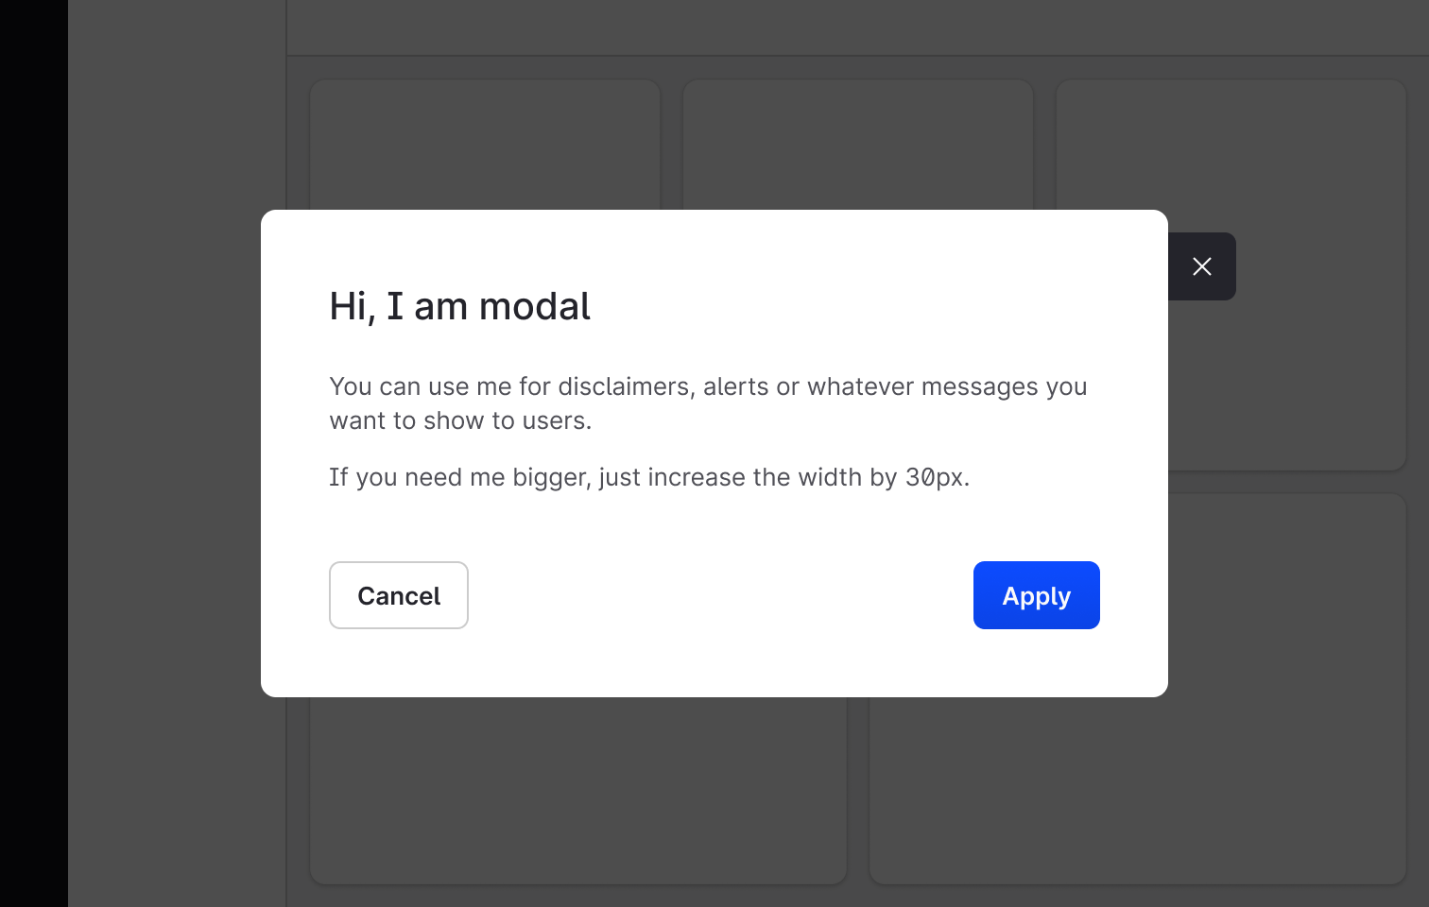Click the dimmed header bar above the cards
This screenshot has width=1429, height=907.
(857, 26)
